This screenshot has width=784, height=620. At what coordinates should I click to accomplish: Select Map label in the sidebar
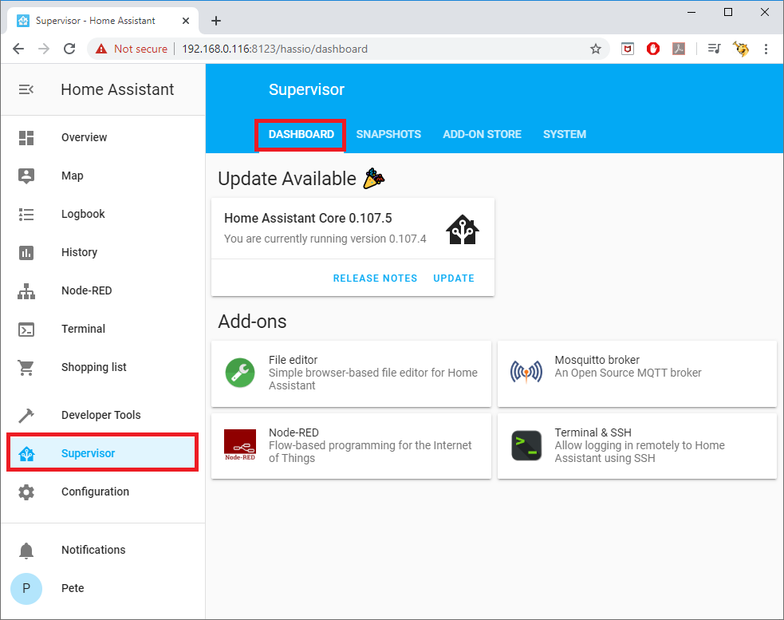(73, 176)
